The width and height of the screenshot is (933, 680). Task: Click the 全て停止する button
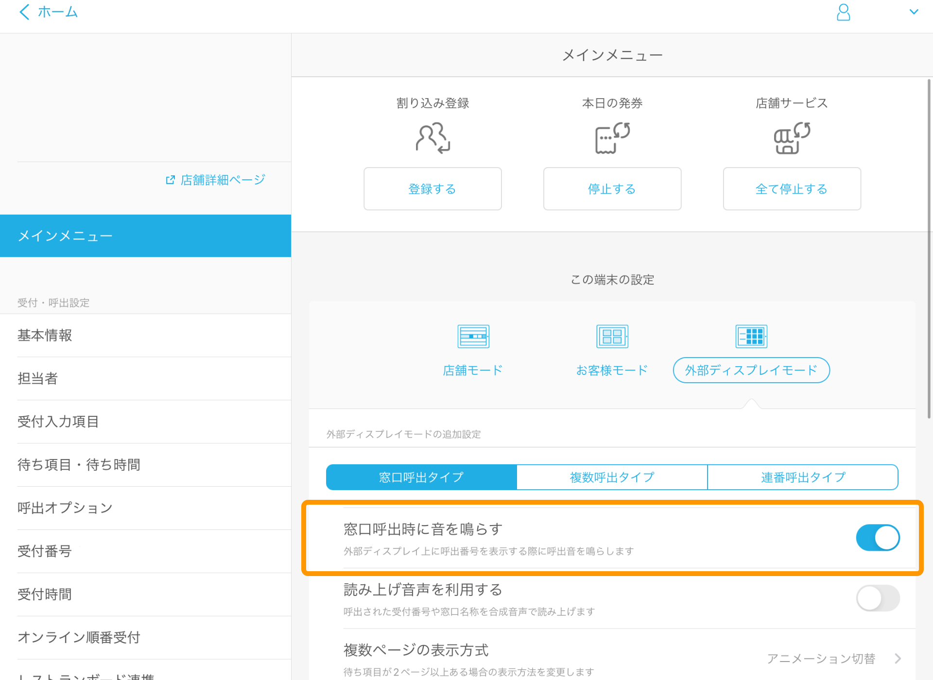792,189
